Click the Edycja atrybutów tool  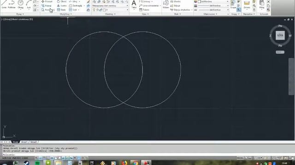pyautogui.click(x=180, y=10)
